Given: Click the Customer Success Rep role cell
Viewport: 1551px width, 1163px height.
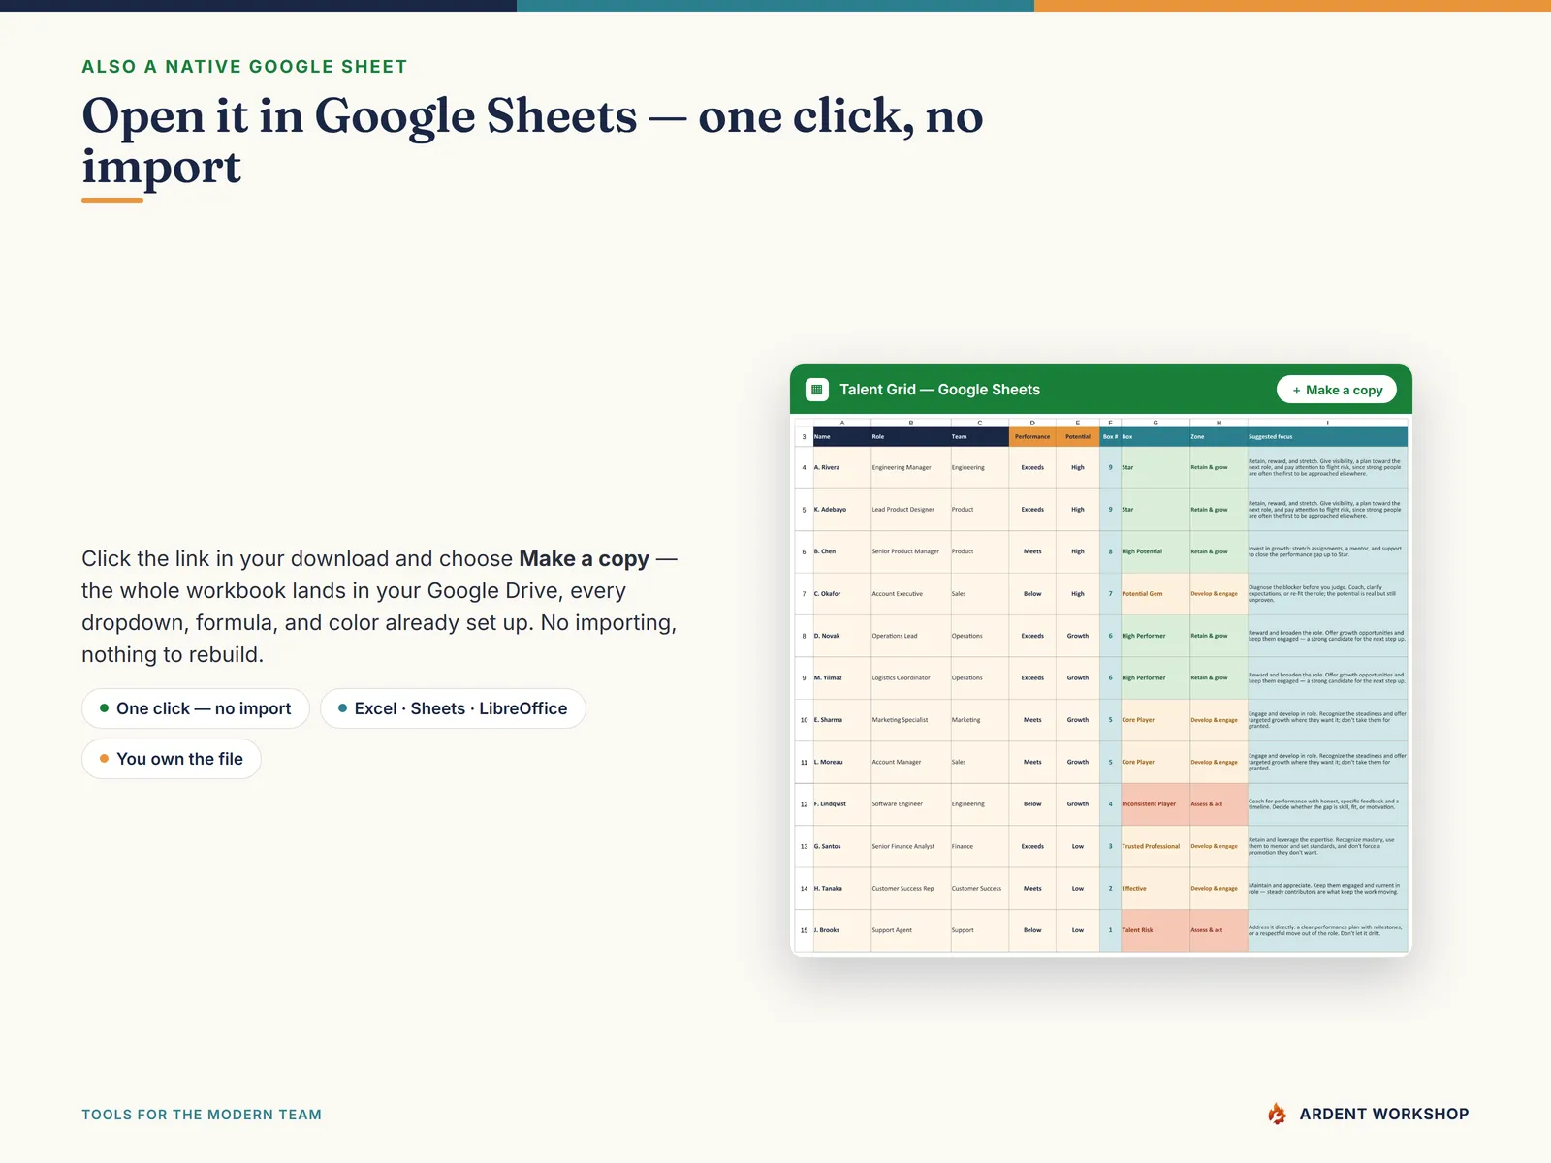Looking at the screenshot, I should click(x=911, y=889).
